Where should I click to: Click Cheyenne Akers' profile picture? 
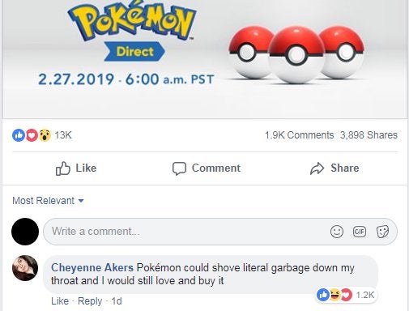coord(25,268)
